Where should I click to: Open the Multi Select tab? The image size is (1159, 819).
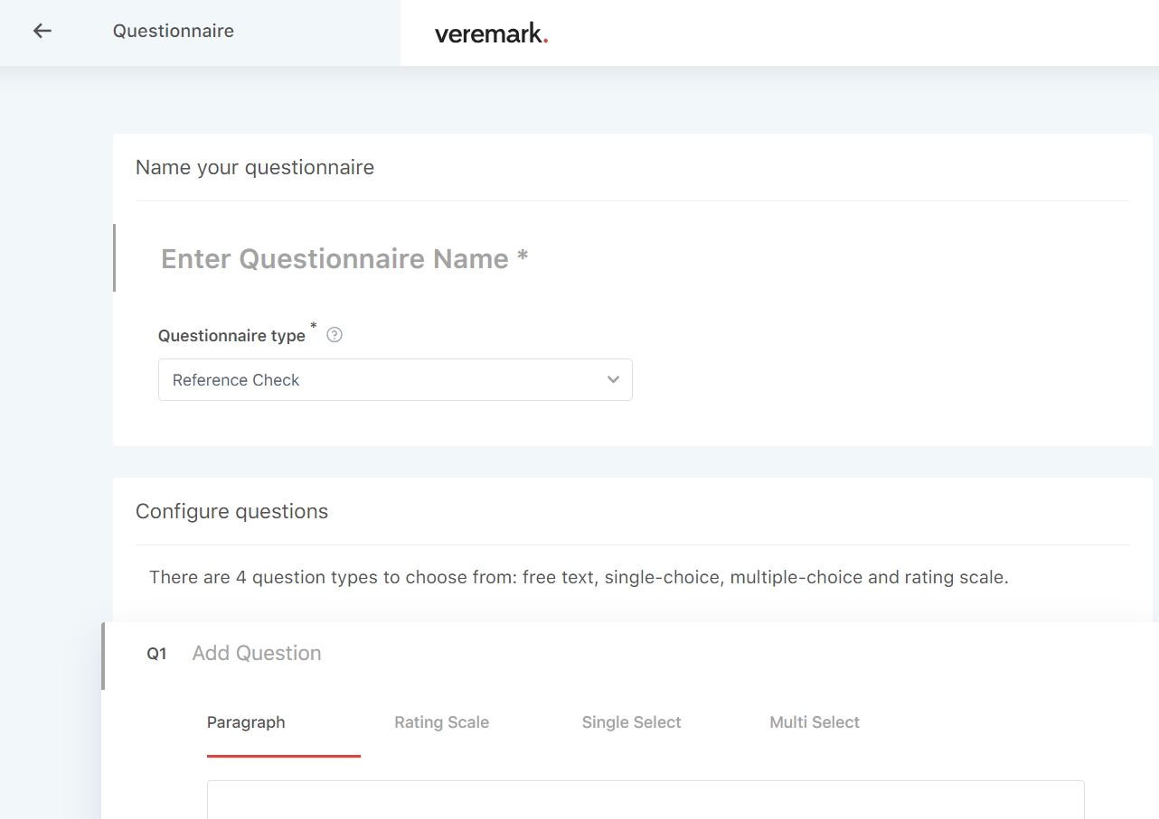coord(814,721)
